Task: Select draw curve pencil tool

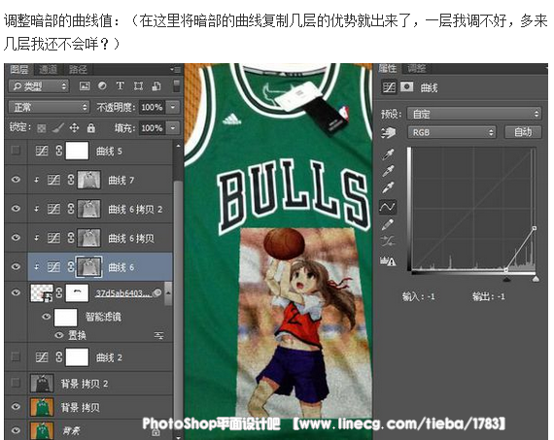Action: pos(388,224)
